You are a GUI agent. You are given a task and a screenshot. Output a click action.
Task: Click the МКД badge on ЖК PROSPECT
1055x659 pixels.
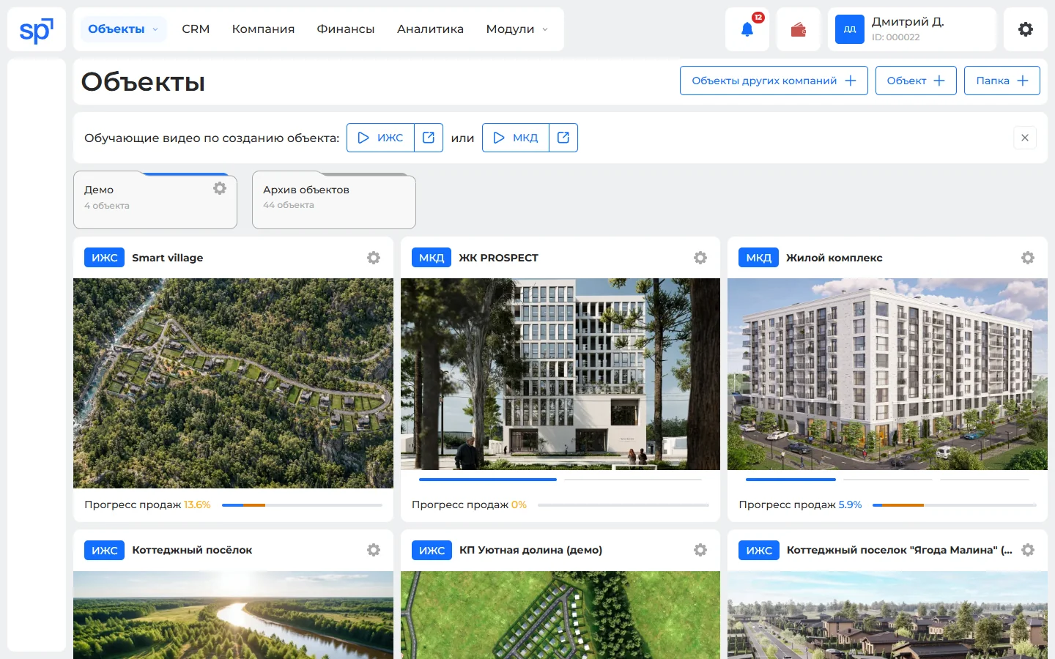pyautogui.click(x=432, y=258)
